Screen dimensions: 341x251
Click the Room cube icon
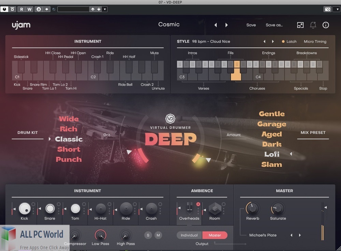pos(215,209)
